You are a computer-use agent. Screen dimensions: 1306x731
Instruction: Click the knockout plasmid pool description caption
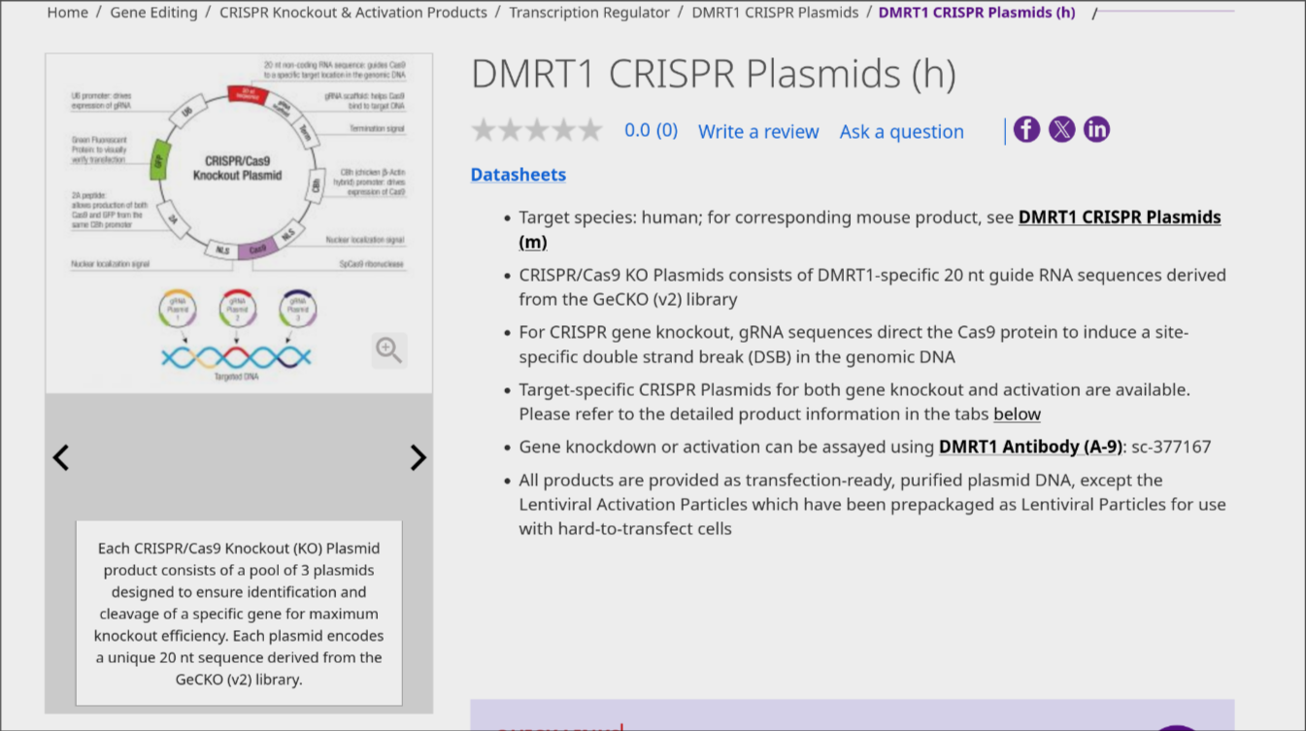pyautogui.click(x=239, y=614)
